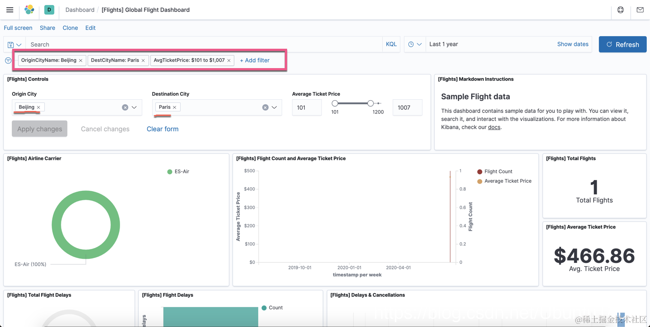Click the [Flights] Airline Carrier panel title
The image size is (650, 327).
(34, 158)
